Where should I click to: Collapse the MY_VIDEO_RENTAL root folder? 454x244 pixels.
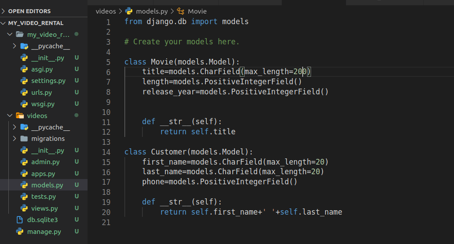point(3,23)
